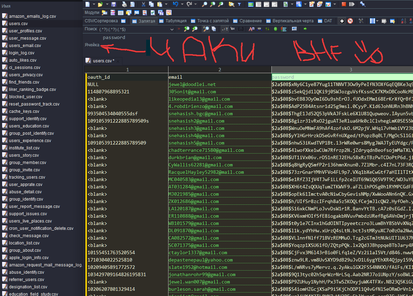Toggle the Сравнение delimiter button
Image resolution: width=413 pixels, height=296 pixels.
coord(248,21)
